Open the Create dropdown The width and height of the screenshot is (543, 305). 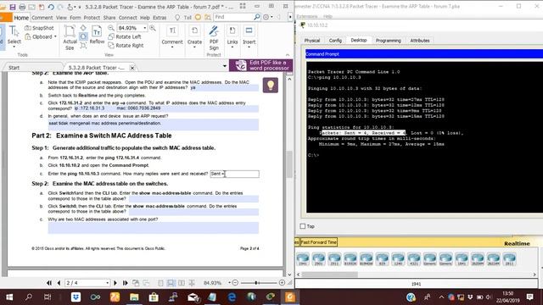tap(194, 36)
